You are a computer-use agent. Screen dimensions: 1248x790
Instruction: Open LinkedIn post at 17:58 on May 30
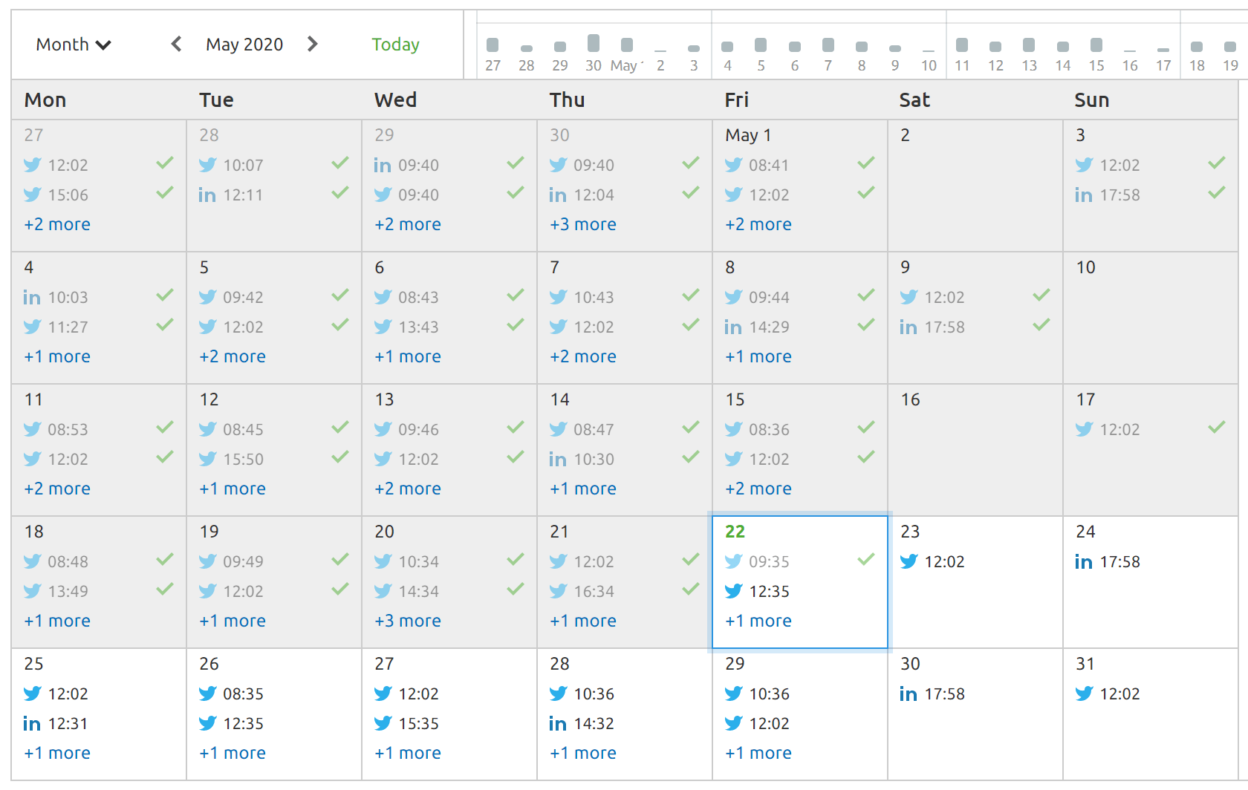932,693
